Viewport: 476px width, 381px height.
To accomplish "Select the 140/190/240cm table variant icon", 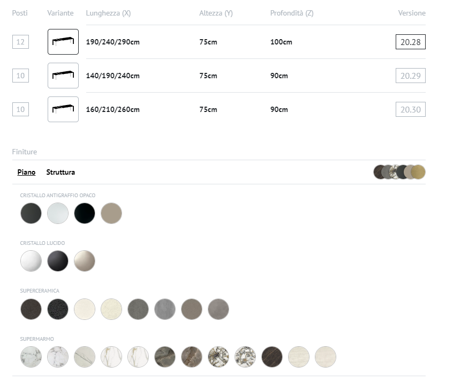I will 63,76.
